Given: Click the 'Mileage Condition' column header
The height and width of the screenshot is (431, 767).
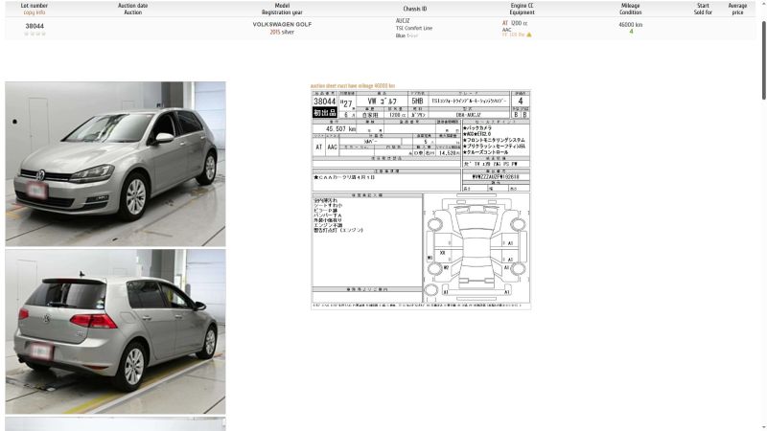Looking at the screenshot, I should [x=631, y=9].
